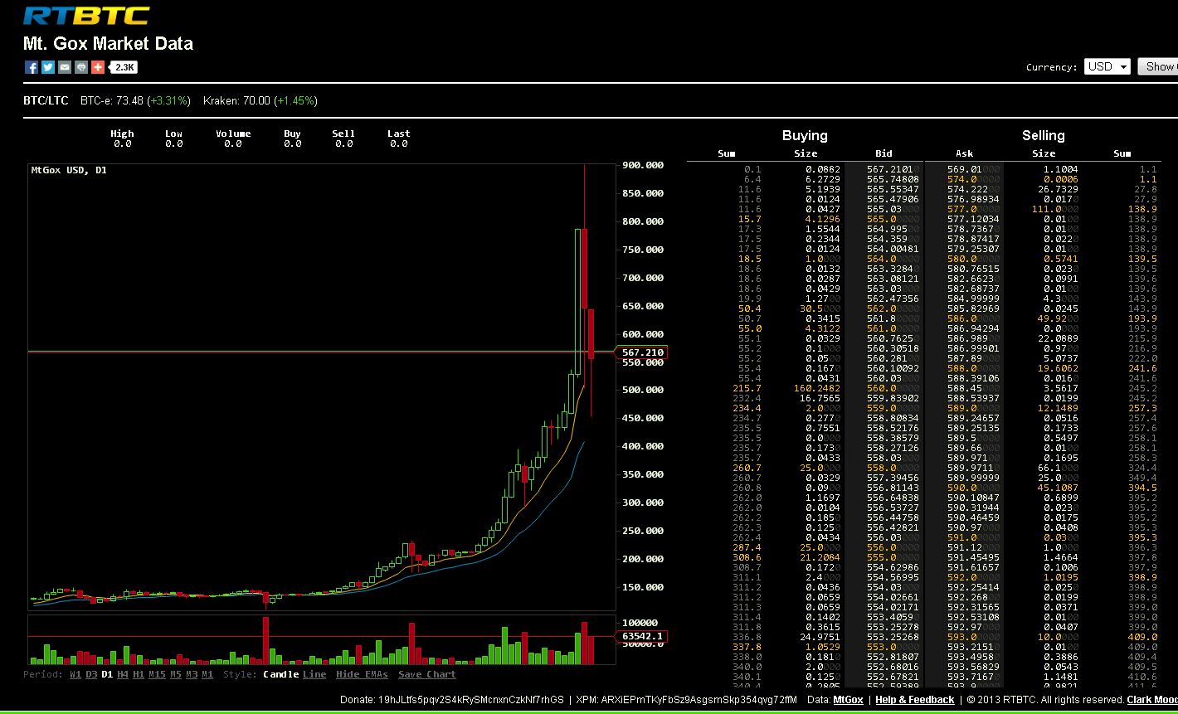Select the M5 chart period
Viewport: 1178px width, 714px height.
(x=176, y=674)
